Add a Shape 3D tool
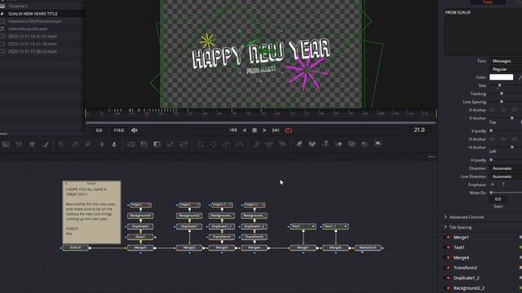The image size is (522, 293). [x=312, y=144]
